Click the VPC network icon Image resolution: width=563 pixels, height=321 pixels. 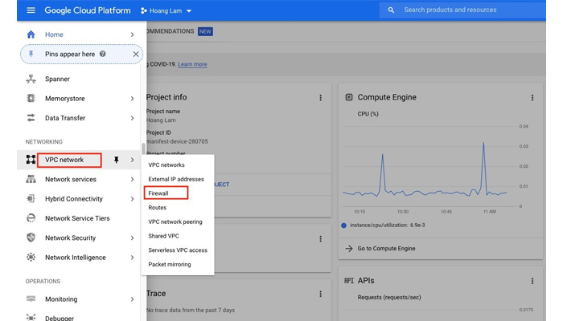[x=31, y=160]
